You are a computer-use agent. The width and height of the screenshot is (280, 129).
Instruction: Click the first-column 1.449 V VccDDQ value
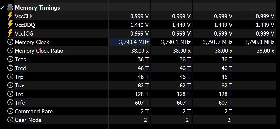tap(139, 25)
